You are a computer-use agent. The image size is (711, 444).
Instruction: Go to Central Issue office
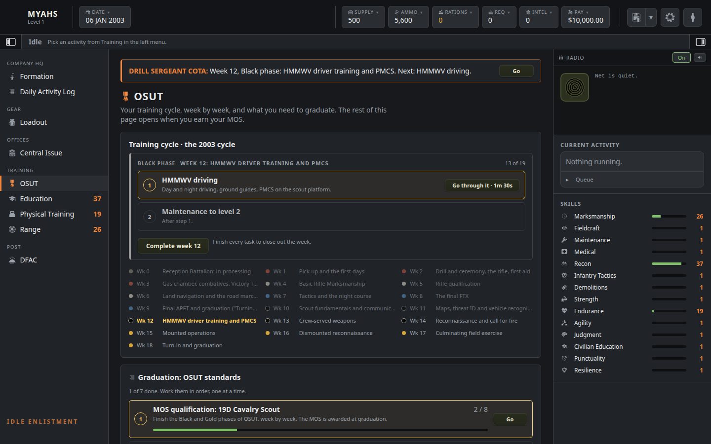pyautogui.click(x=54, y=153)
